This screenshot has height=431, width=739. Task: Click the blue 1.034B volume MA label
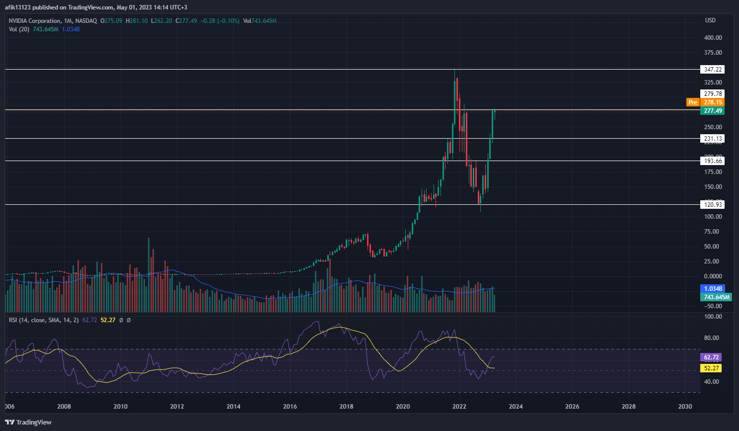713,289
